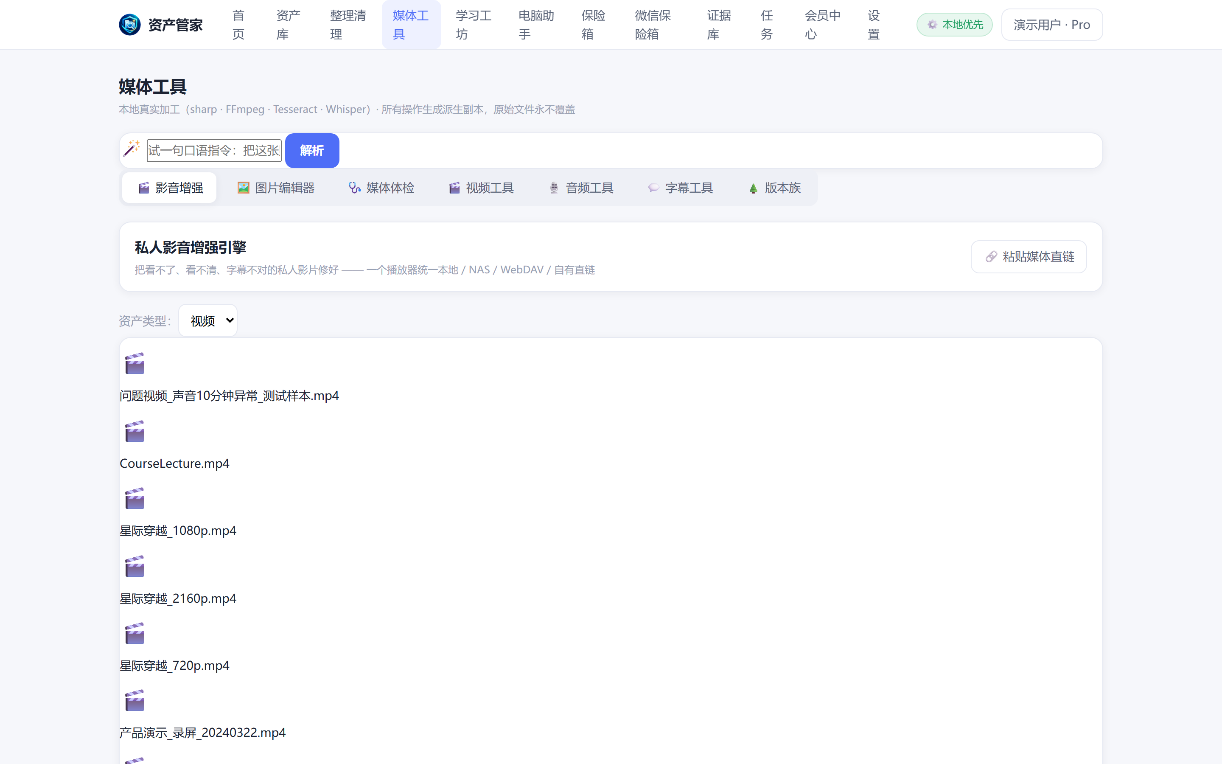1222x764 pixels.
Task: Open 电脑助手 in top navigation
Action: pyautogui.click(x=536, y=25)
